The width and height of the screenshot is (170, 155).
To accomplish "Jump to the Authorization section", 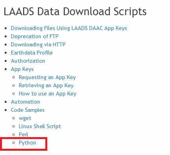I will coord(28,61).
